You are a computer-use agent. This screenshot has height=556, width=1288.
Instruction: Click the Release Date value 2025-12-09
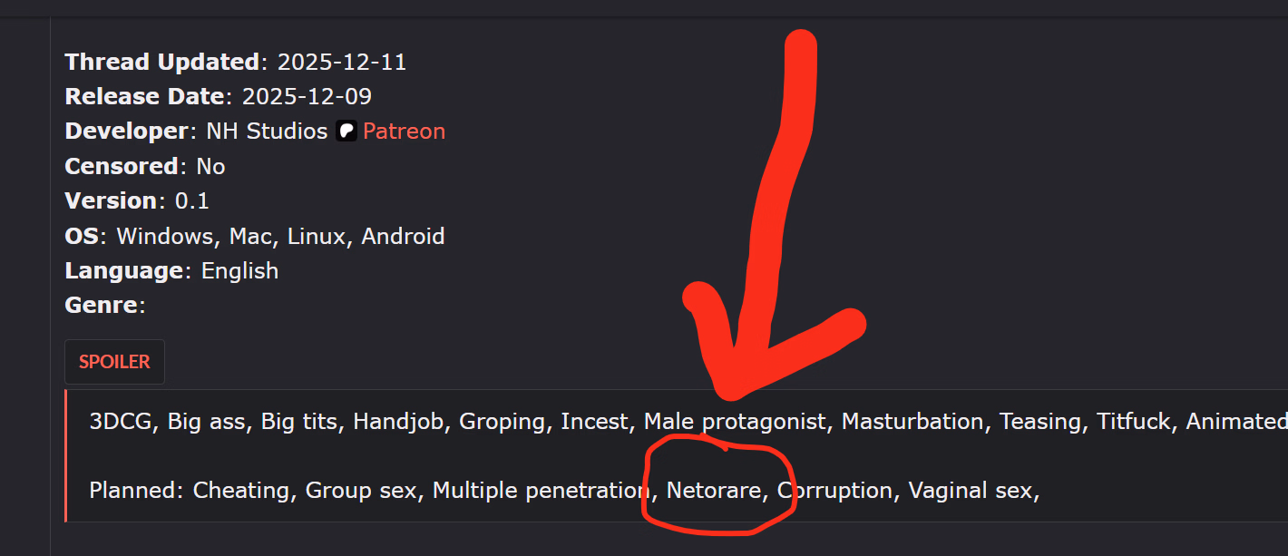[307, 97]
